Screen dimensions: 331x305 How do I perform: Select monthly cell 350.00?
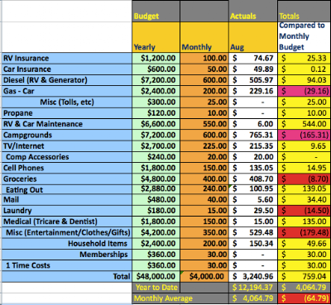tap(204, 233)
